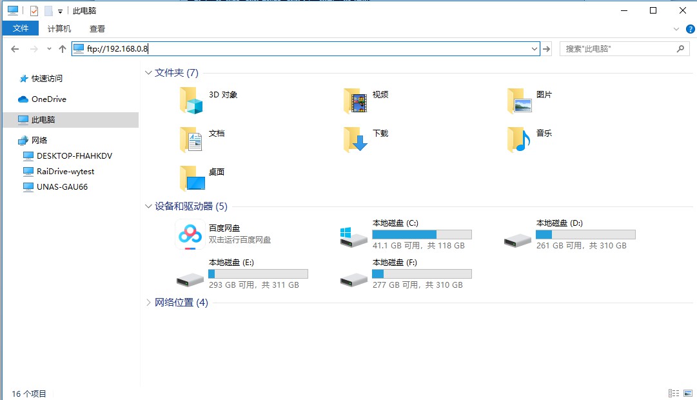This screenshot has width=697, height=400.
Task: Click the C: drive capacity bar
Action: (421, 234)
